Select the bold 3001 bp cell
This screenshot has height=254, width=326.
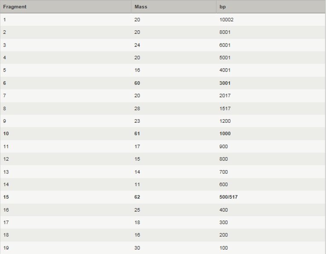pyautogui.click(x=225, y=83)
